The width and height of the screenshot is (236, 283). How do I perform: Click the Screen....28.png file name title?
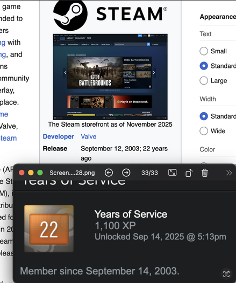coord(72,173)
